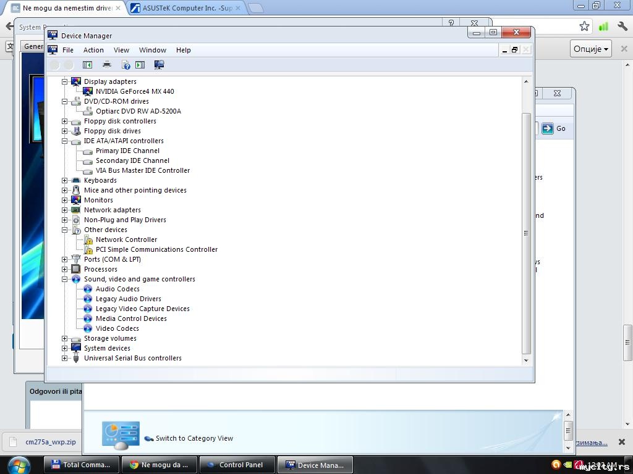Open the Опције dropdown in browser
Viewport: 633px width, 474px height.
coord(590,49)
